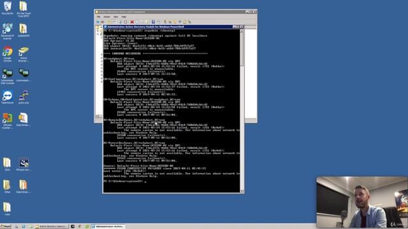
Task: Open the Recycle Bin desktop icon
Action: pos(7,8)
